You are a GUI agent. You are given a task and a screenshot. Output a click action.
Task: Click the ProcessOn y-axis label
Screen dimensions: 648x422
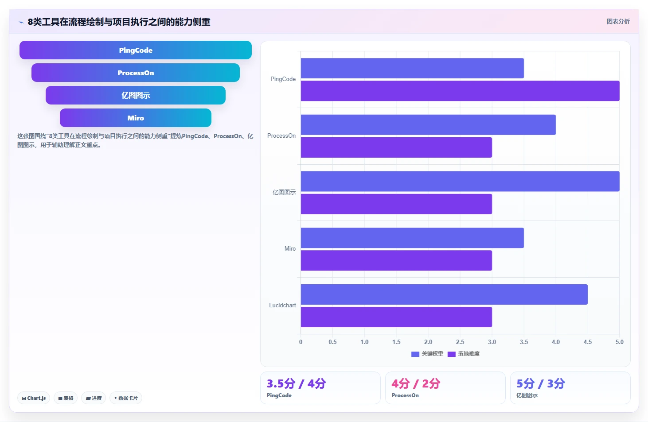point(281,136)
